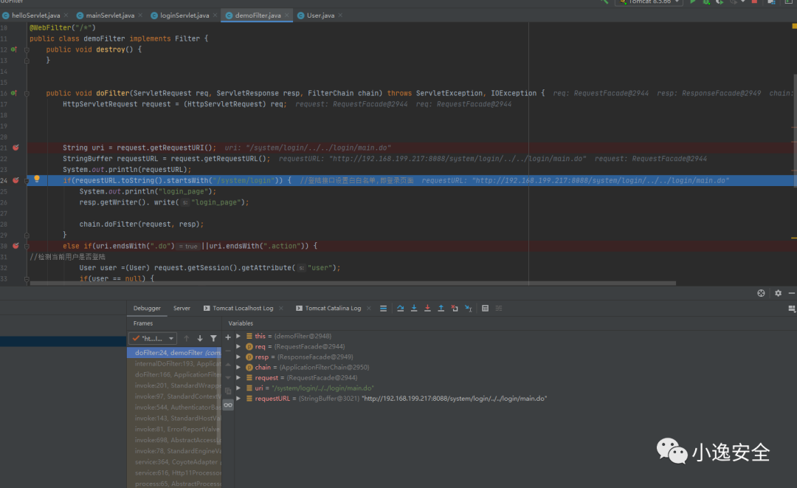Click the Stop red square icon
The width and height of the screenshot is (797, 488).
754,2
